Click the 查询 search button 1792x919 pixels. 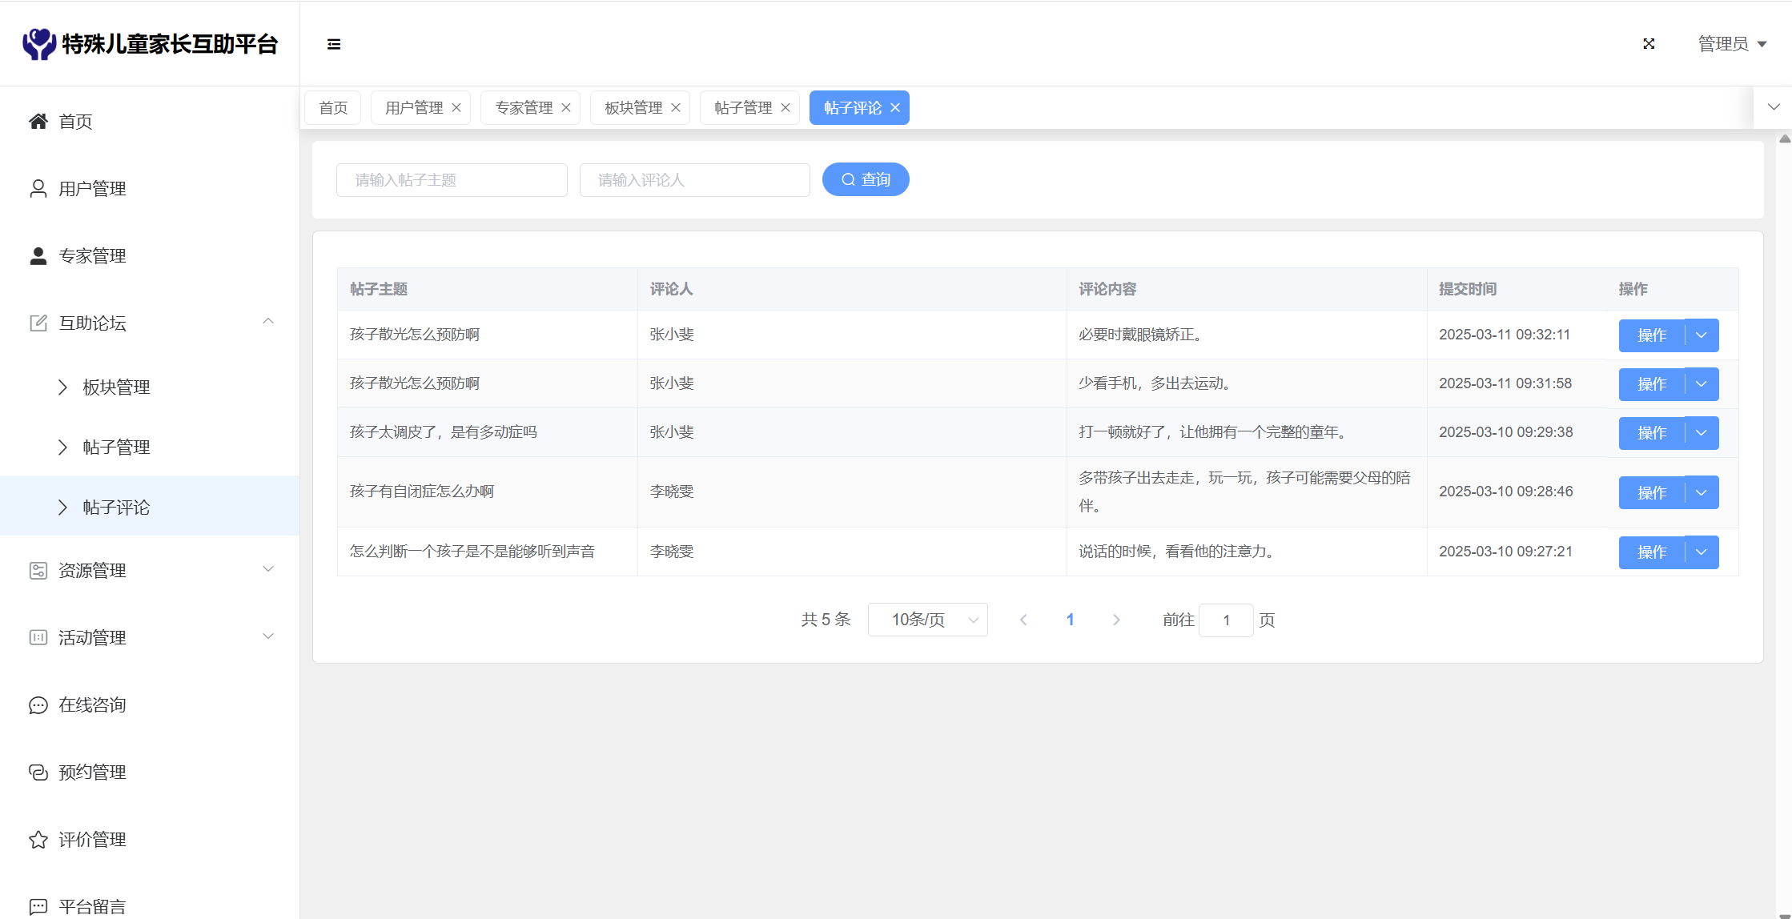pos(866,180)
